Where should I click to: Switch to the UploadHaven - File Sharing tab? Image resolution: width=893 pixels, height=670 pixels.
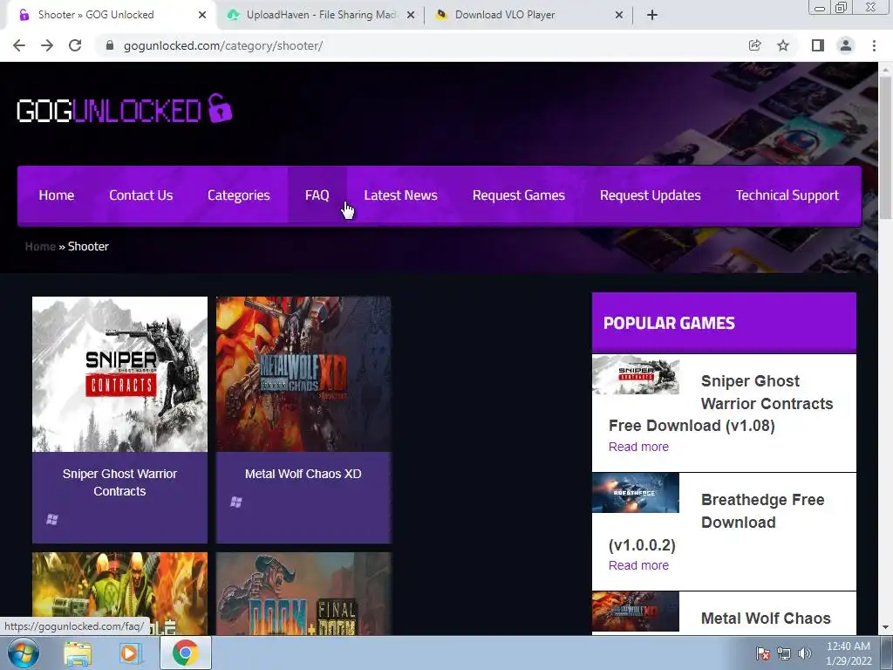[319, 15]
